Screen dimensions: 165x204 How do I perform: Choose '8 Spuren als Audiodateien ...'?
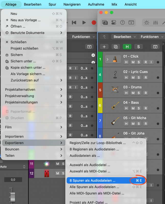(x=92, y=180)
